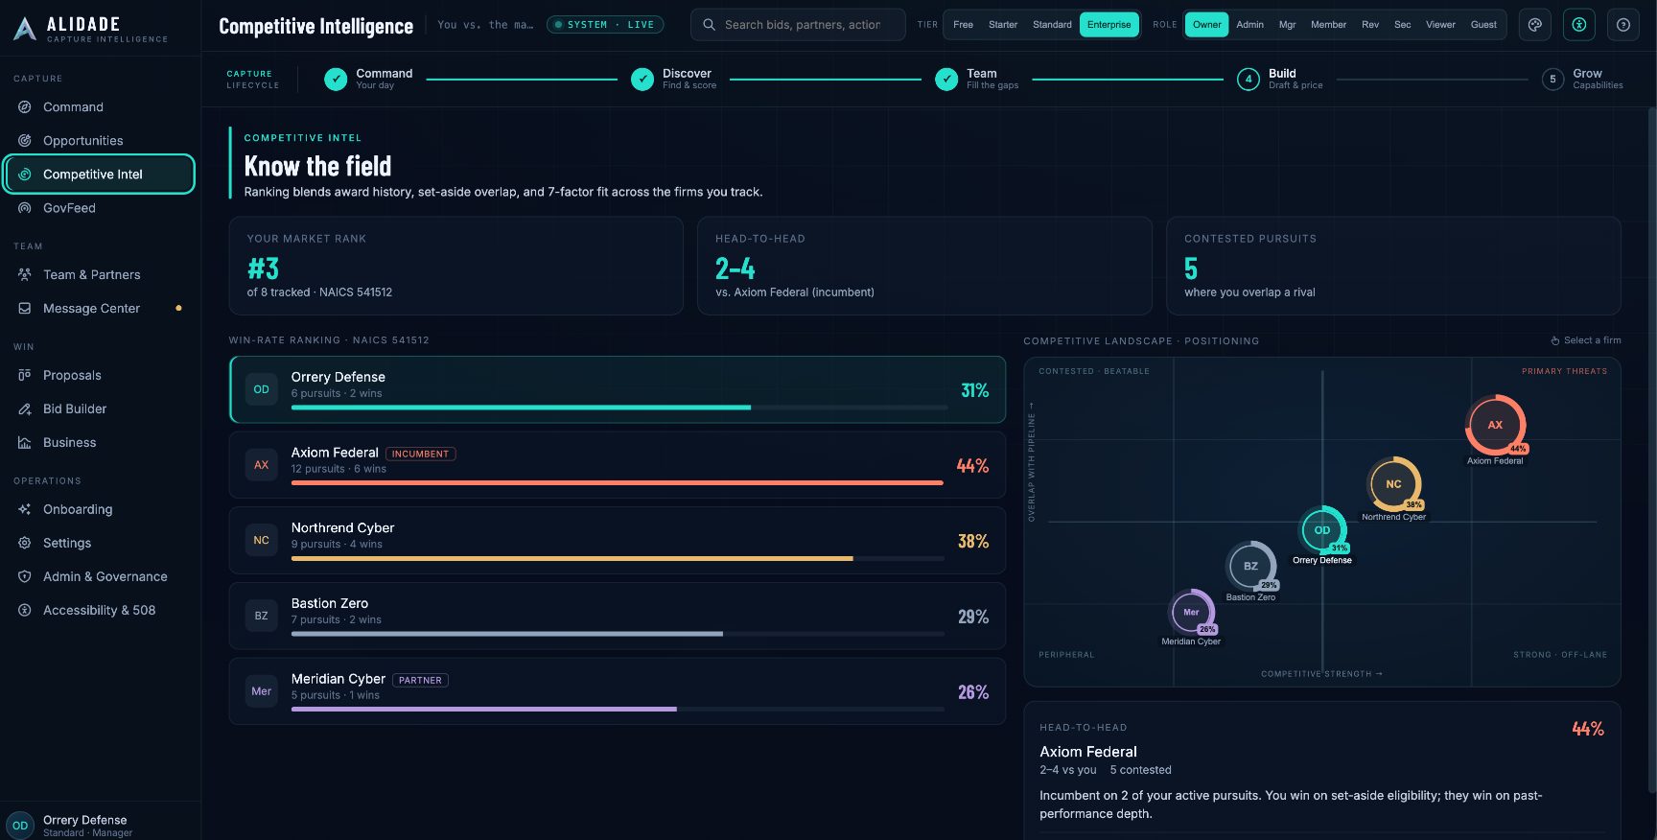Image resolution: width=1657 pixels, height=840 pixels.
Task: Click the Meridian Cyber chart bubble
Action: click(1192, 612)
